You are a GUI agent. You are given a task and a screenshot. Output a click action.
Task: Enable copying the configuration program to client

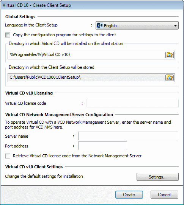point(8,35)
